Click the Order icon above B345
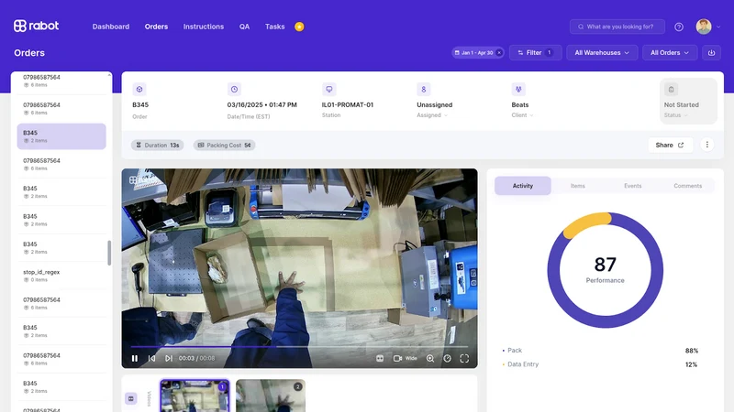 coord(139,89)
